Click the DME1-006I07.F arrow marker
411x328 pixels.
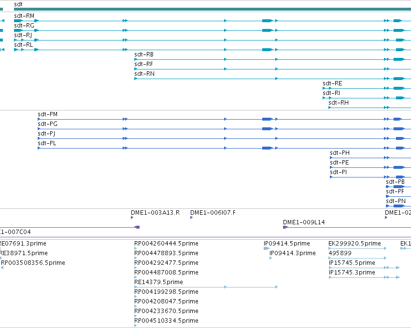(x=192, y=218)
